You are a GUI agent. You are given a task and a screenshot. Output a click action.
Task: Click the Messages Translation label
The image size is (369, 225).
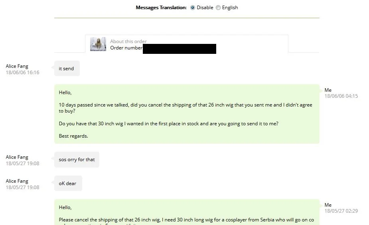coord(161,8)
